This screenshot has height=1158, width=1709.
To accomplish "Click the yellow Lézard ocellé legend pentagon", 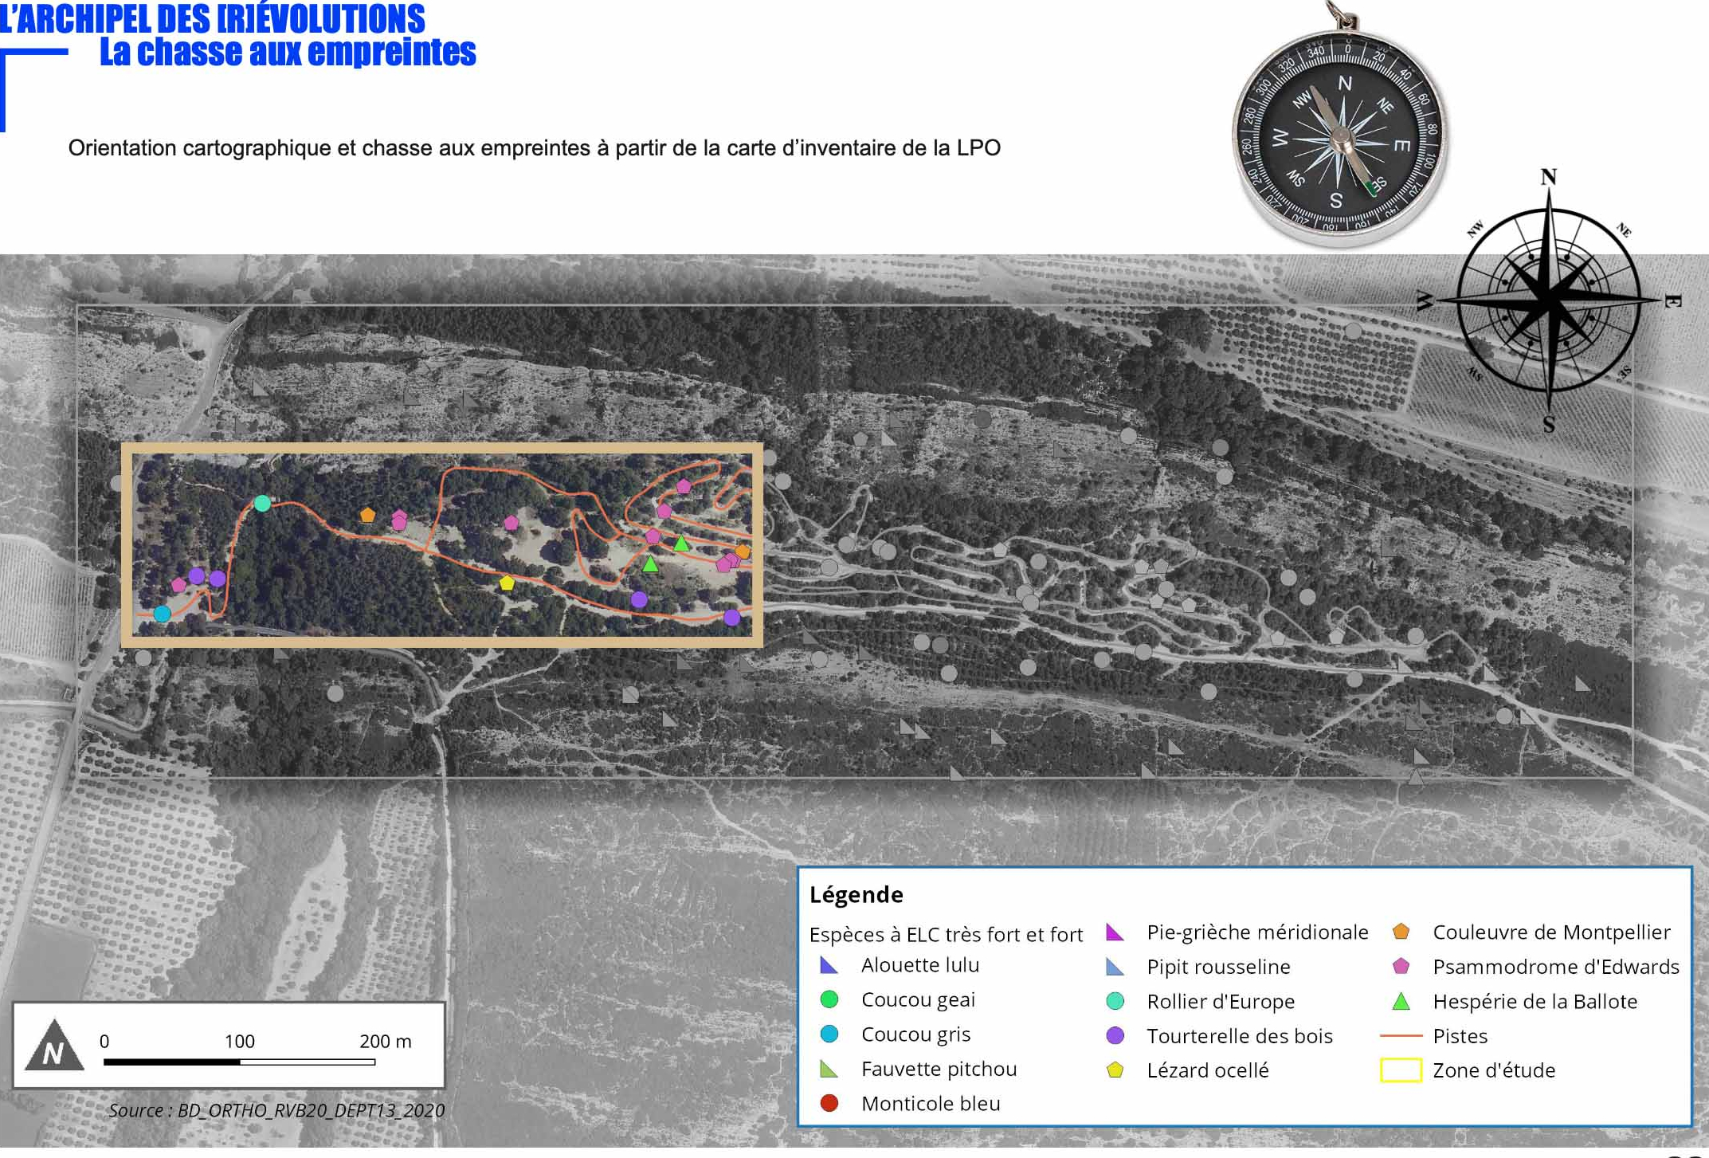I will 1115,1070.
